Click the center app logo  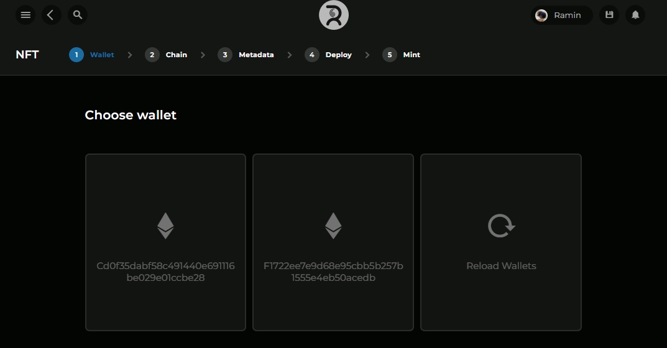point(333,15)
